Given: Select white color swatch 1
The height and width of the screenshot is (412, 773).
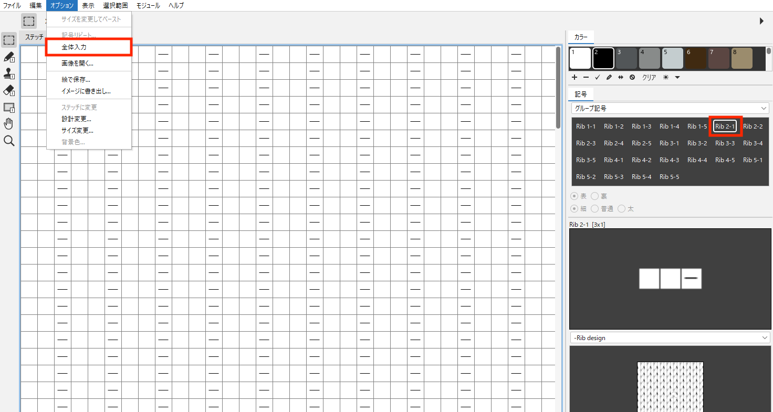Looking at the screenshot, I should (580, 58).
